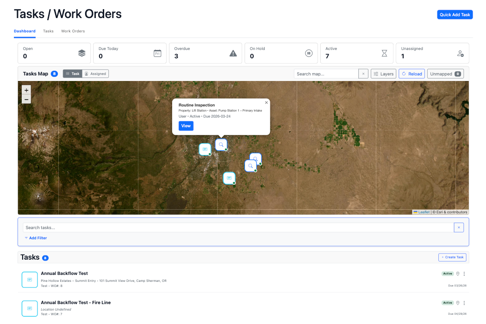
Task: Open the Work Orders tab
Action: coord(73,31)
